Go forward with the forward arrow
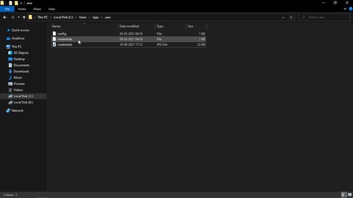353x198 pixels. point(12,17)
